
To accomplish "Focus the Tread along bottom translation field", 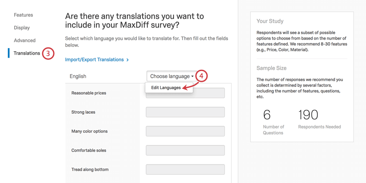I will pos(185,169).
